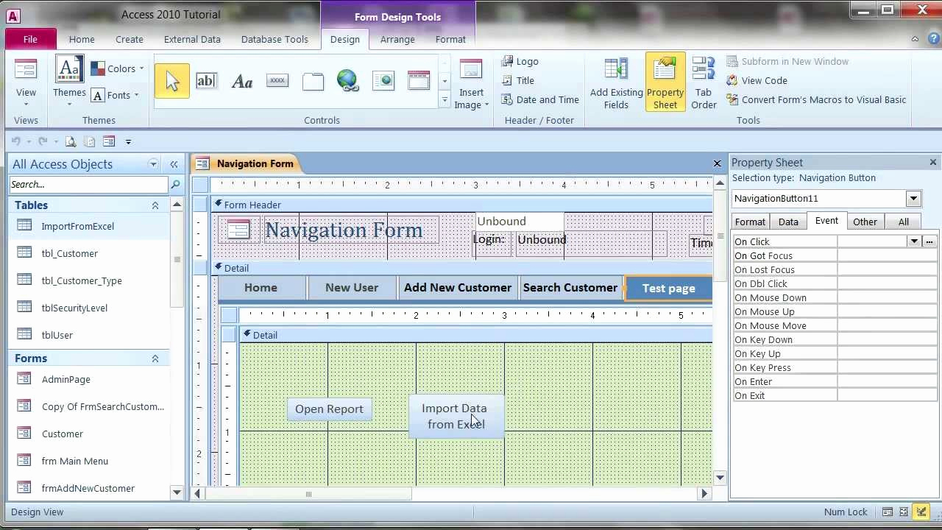
Task: Open the Colors theme picker
Action: point(121,68)
